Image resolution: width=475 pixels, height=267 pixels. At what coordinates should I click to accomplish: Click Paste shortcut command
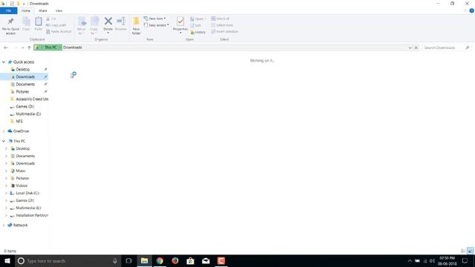(x=59, y=31)
